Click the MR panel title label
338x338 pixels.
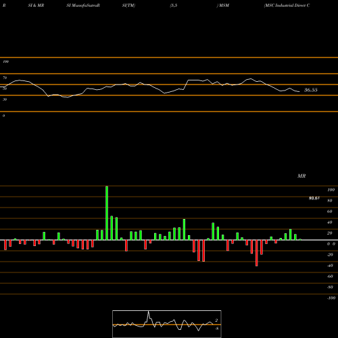tap(301, 176)
